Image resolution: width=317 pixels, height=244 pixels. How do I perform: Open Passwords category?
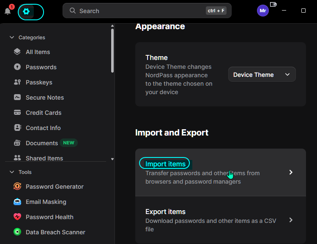click(41, 67)
